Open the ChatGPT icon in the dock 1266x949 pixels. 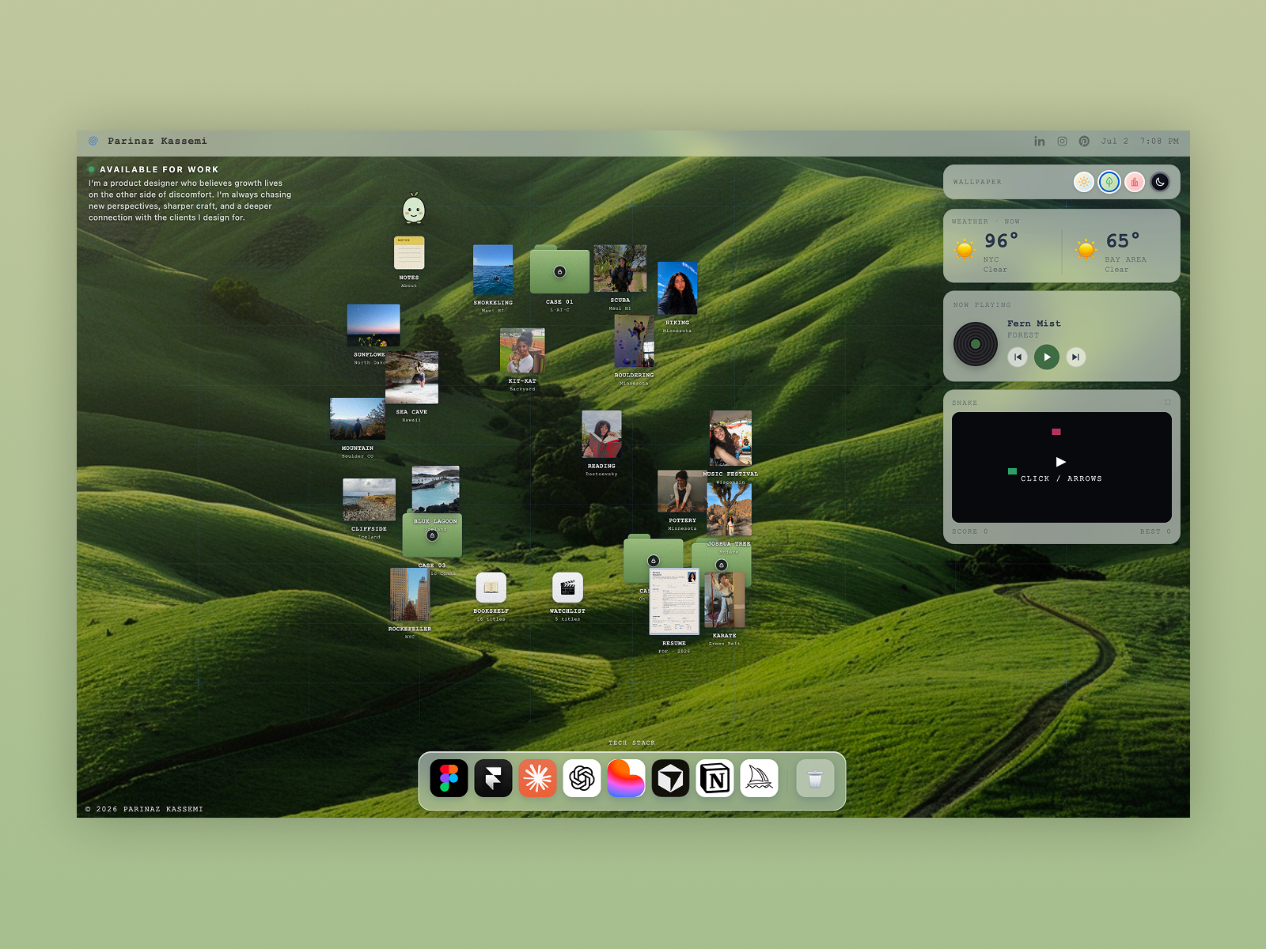click(582, 778)
